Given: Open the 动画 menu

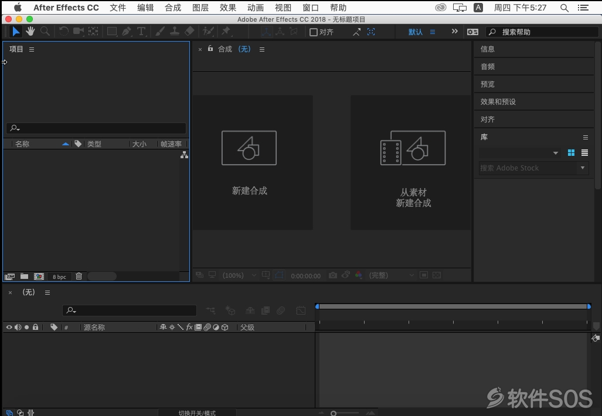Looking at the screenshot, I should point(256,8).
